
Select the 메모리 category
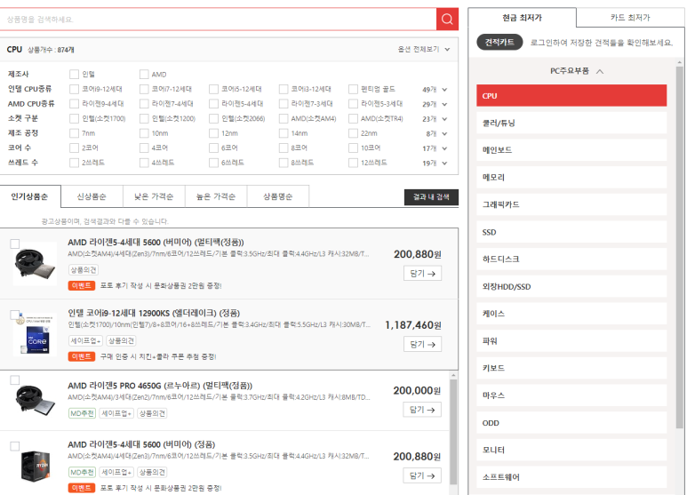click(x=571, y=178)
